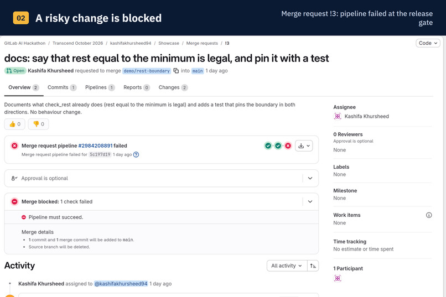This screenshot has height=297, width=446.
Task: Toggle the activity sort direction button
Action: (313, 265)
